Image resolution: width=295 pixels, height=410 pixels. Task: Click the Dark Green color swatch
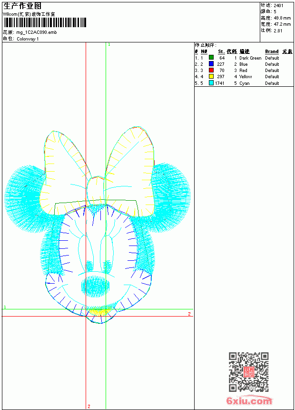(211, 58)
